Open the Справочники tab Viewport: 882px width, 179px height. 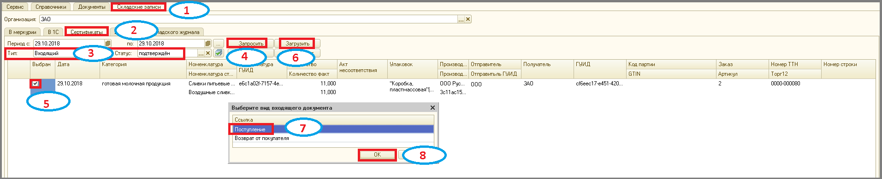tap(51, 7)
